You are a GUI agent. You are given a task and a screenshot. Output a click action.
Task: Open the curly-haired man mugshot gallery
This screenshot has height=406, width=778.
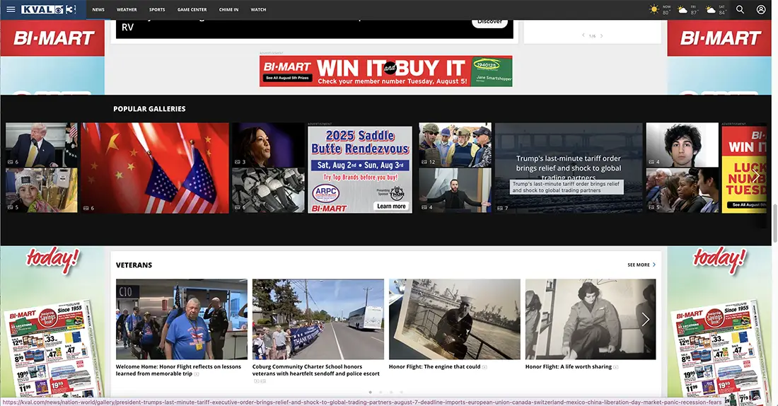tap(683, 145)
